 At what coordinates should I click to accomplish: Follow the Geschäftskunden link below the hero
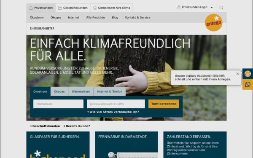(x=45, y=126)
